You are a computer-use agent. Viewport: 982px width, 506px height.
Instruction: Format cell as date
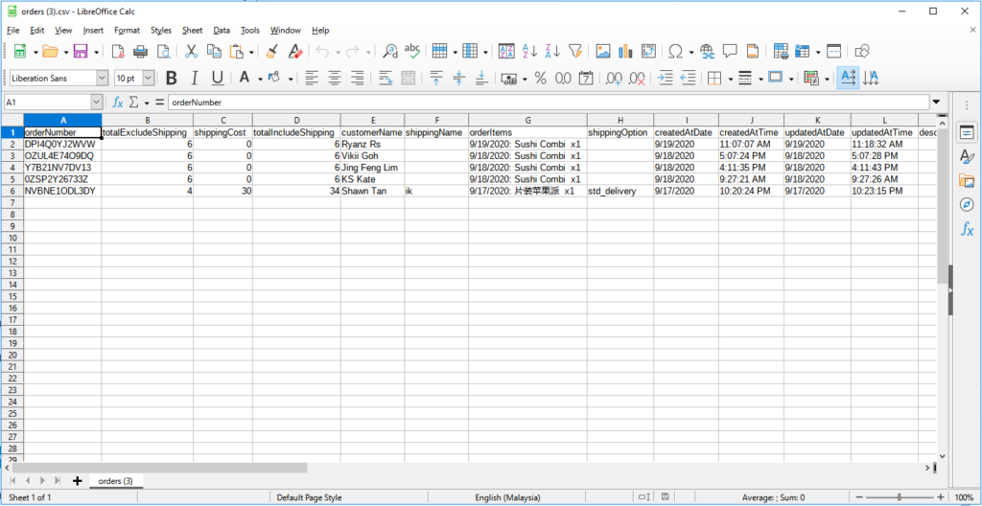pyautogui.click(x=586, y=79)
